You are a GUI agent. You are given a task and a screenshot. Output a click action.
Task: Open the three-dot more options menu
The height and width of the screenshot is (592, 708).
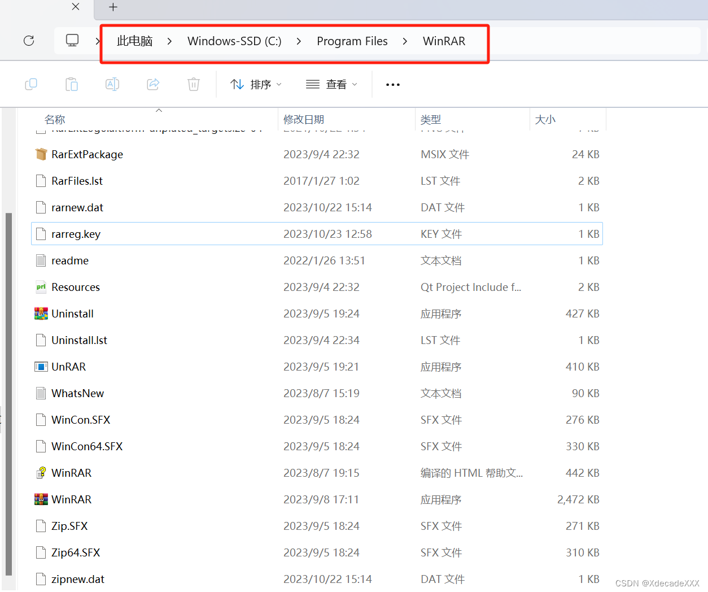[x=393, y=85]
